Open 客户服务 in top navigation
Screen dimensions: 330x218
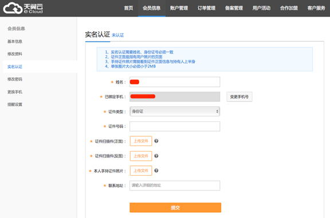click(x=316, y=8)
